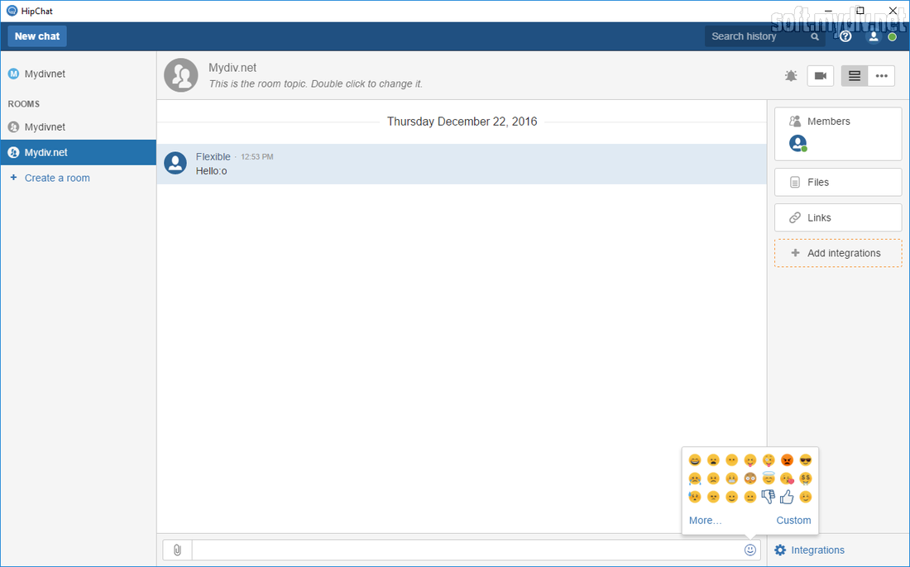Select the active Mydiv.net room

coord(79,152)
